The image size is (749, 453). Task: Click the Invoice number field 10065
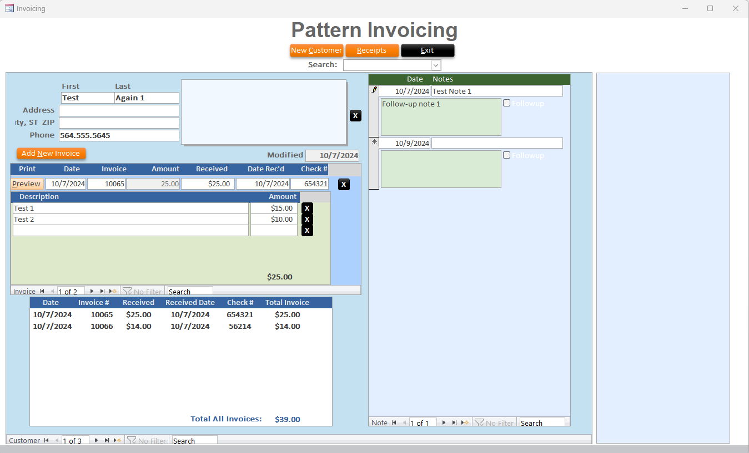click(x=106, y=184)
